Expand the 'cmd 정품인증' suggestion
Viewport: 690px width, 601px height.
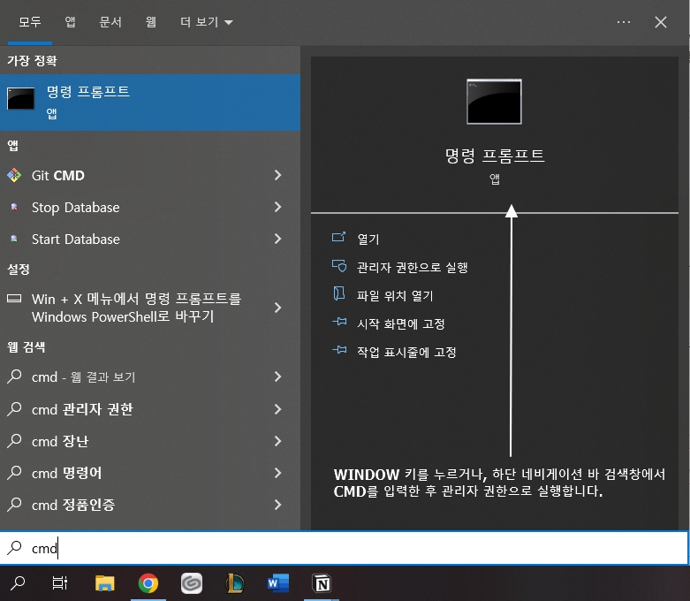pos(277,505)
